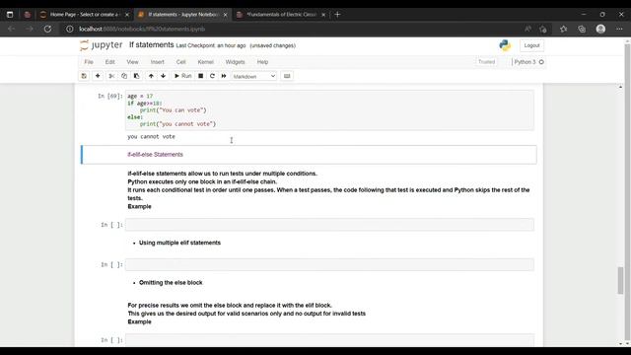The height and width of the screenshot is (355, 631).
Task: Save notebook using the floppy disk icon
Action: tap(84, 76)
